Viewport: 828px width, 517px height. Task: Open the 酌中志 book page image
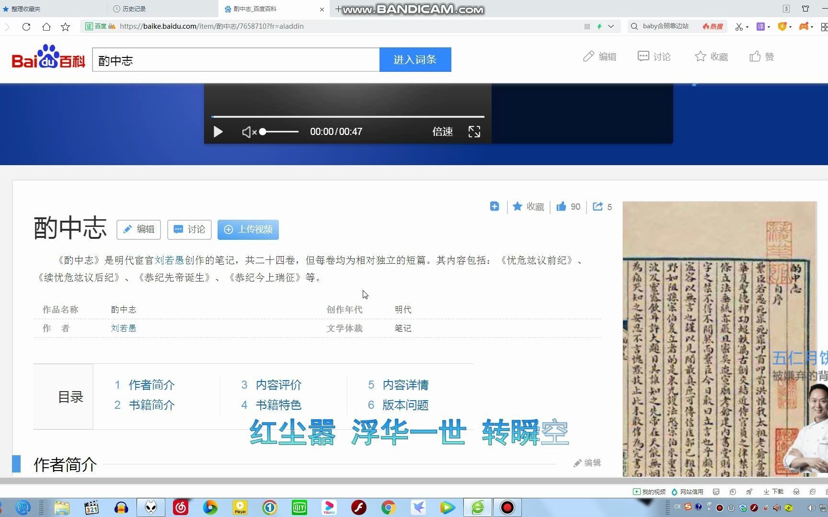[719, 339]
